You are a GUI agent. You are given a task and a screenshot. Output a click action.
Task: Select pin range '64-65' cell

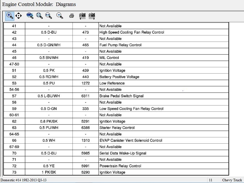14,134
